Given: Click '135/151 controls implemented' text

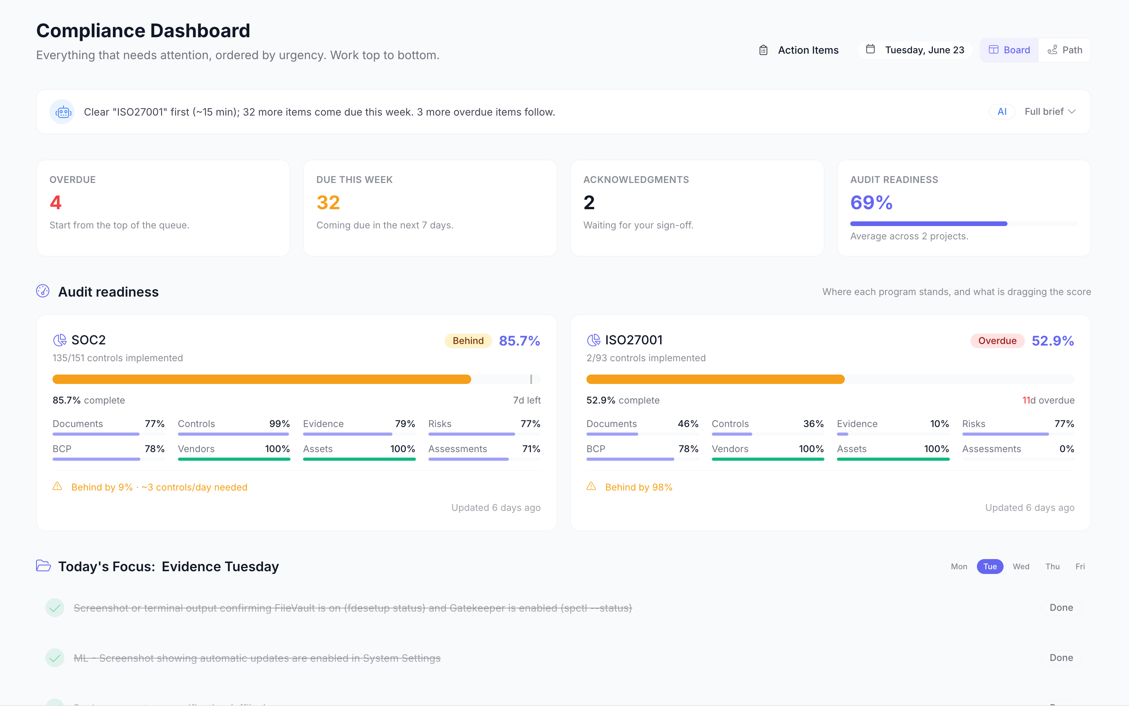Looking at the screenshot, I should (x=118, y=358).
